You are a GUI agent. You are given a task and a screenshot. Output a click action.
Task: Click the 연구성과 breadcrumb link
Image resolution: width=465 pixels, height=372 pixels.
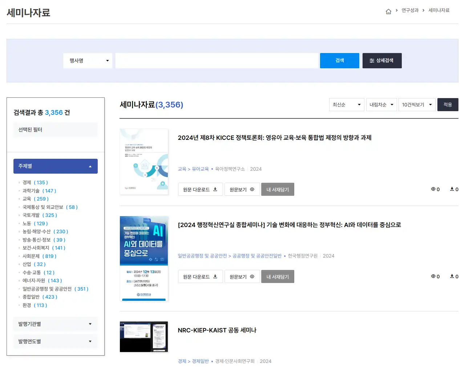click(410, 11)
